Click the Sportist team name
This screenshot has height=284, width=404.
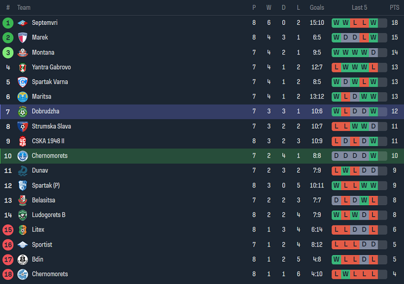tap(42, 245)
